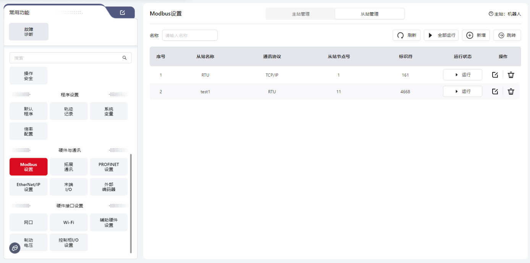Click the round link icon at bottom-left

pyautogui.click(x=15, y=248)
